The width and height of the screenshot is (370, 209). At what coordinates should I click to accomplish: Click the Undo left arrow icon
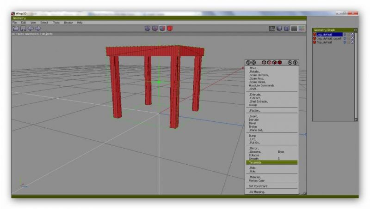pyautogui.click(x=30, y=28)
